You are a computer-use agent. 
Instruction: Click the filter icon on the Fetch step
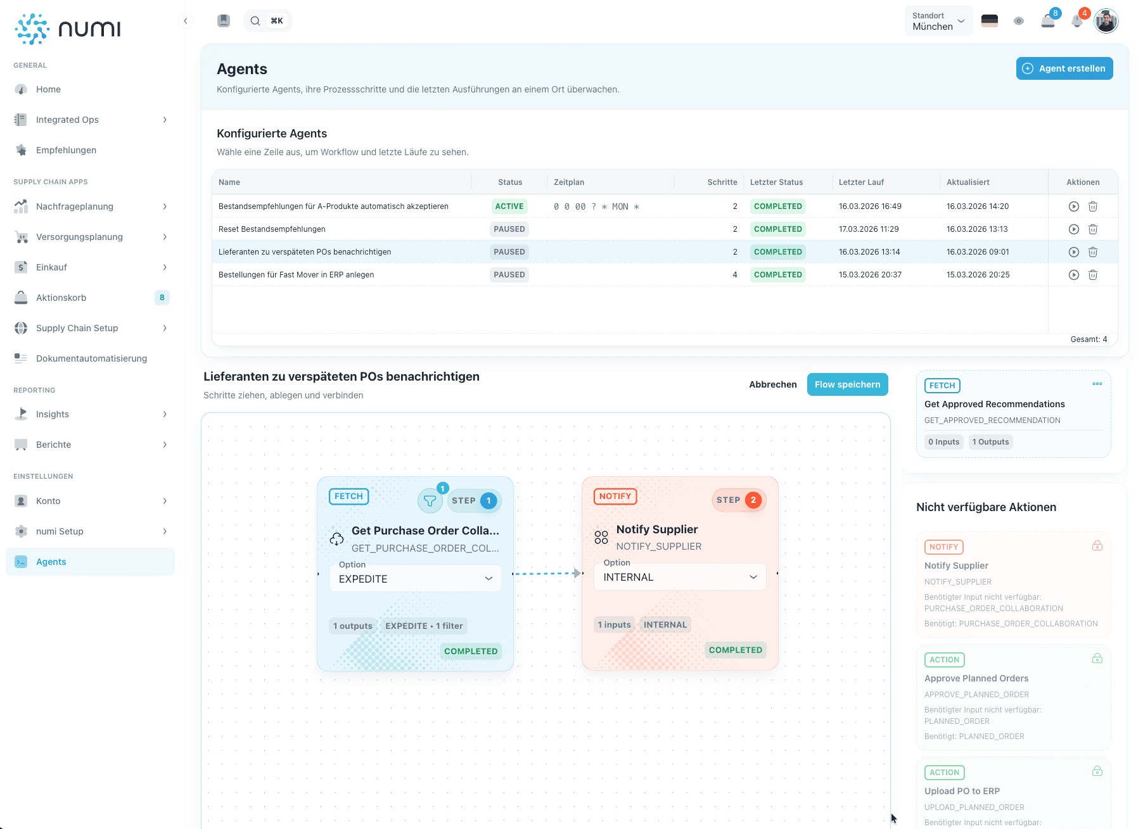click(x=430, y=501)
